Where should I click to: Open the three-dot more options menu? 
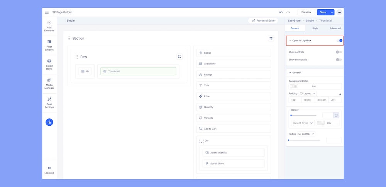click(339, 12)
